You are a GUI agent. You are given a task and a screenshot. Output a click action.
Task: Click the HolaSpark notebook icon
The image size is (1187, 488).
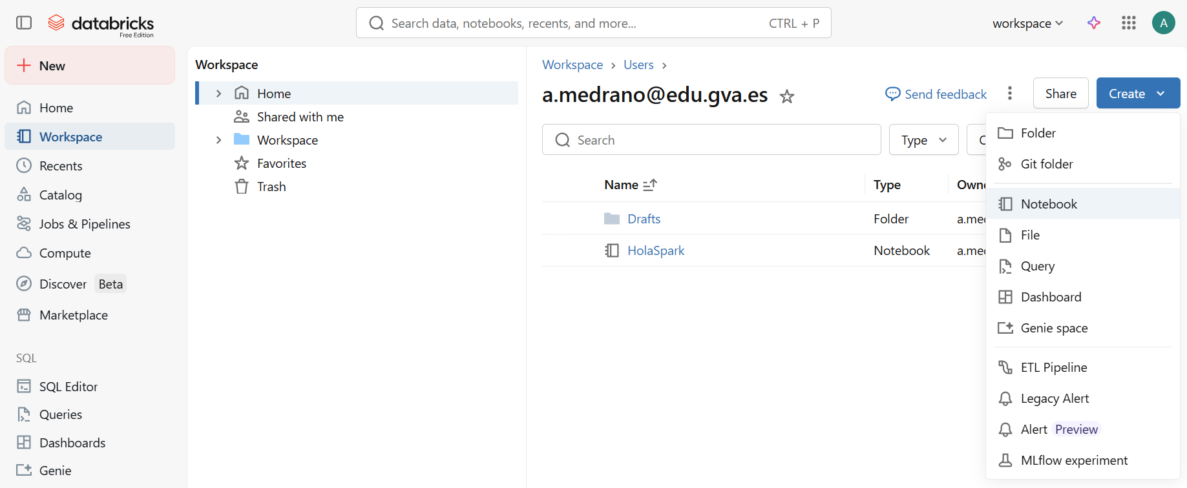pos(612,250)
